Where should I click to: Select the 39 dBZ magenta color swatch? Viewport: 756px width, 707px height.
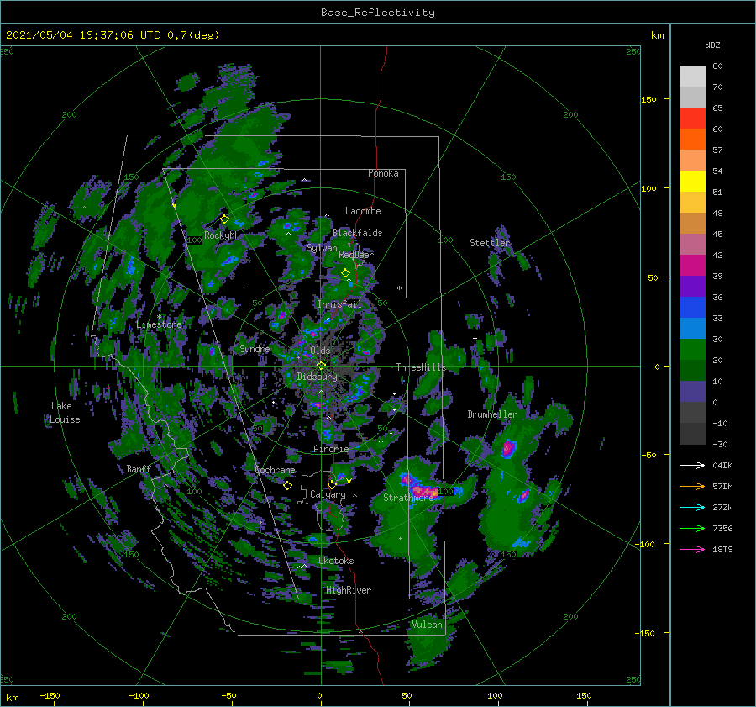692,265
